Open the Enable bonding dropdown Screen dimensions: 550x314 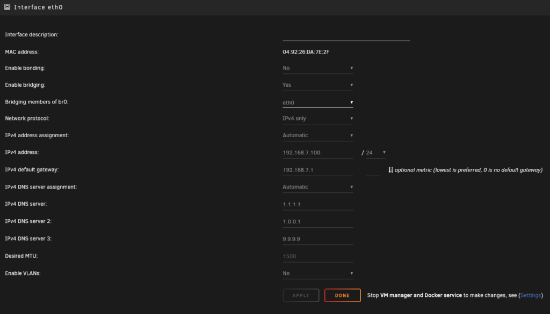click(318, 68)
